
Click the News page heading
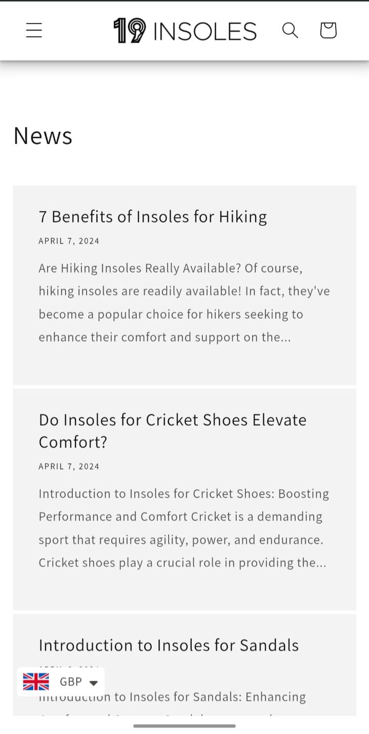43,136
